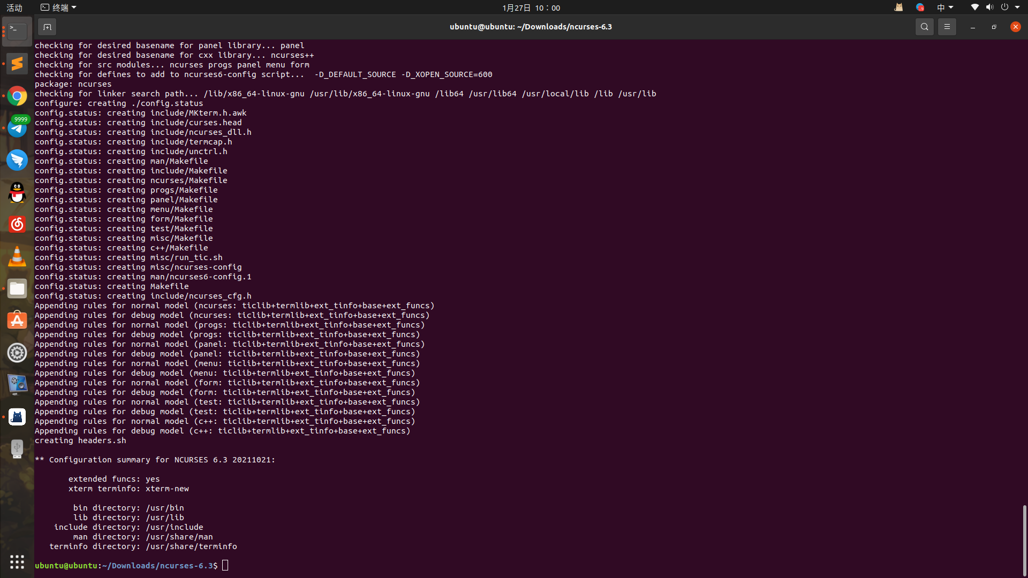Open the date and time calendar
This screenshot has height=578, width=1028.
[x=531, y=7]
